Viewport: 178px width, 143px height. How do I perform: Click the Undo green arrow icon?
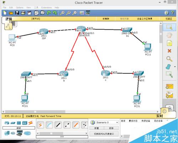pyautogui.click(x=49, y=13)
